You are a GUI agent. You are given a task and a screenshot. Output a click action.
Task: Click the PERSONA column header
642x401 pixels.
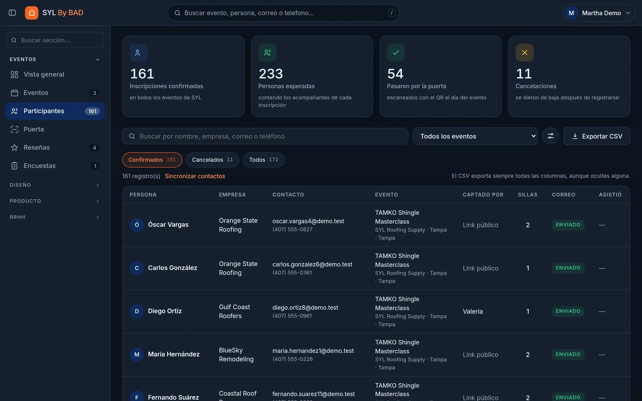point(143,195)
